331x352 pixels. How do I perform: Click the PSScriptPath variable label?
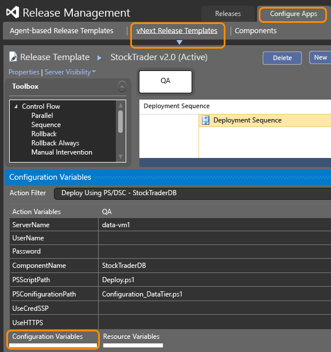click(x=32, y=280)
